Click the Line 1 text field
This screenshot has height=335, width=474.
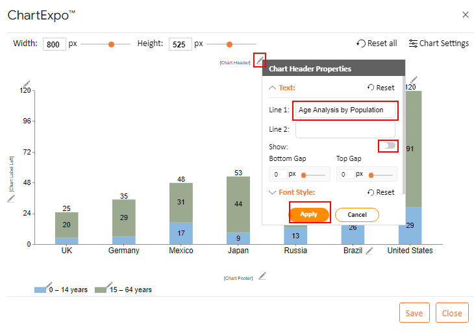[345, 110]
